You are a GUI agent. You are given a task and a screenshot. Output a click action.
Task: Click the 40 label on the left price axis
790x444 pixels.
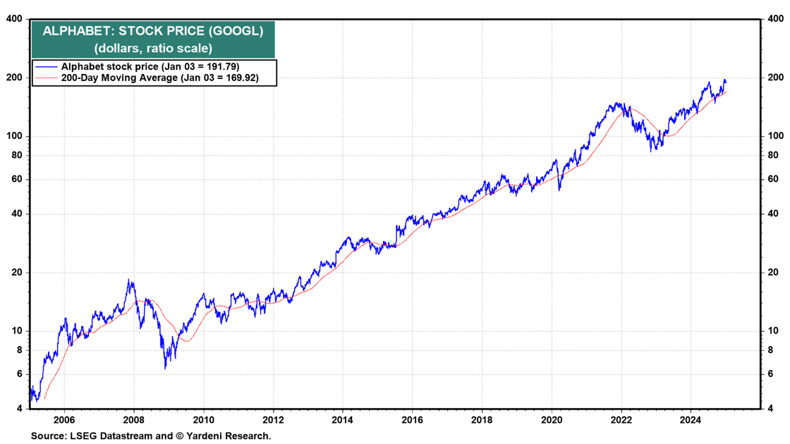[x=17, y=214]
